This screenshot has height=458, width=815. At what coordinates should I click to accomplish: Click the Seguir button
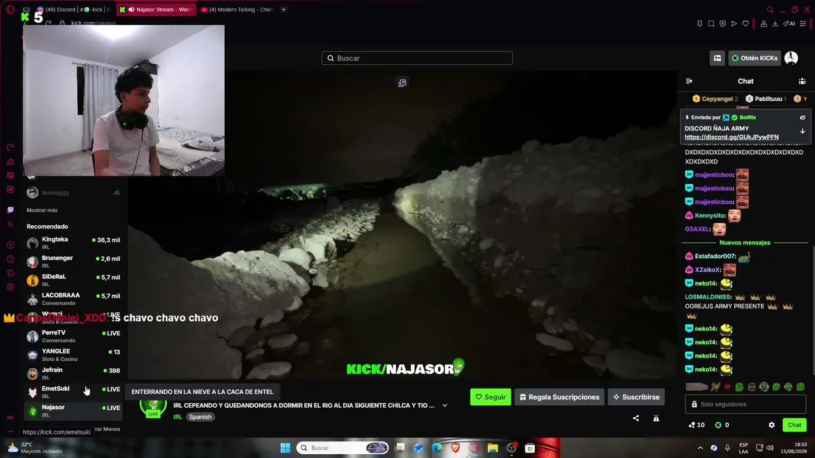click(490, 397)
